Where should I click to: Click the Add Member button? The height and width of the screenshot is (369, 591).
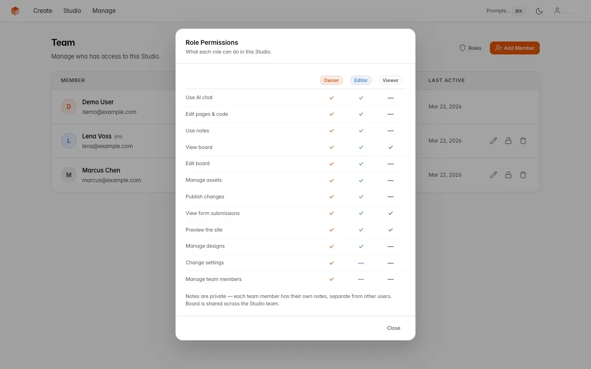pyautogui.click(x=514, y=48)
